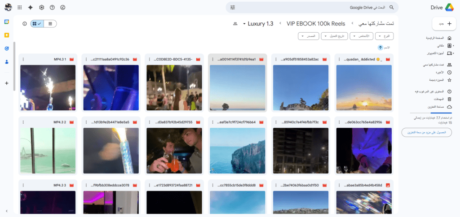The height and width of the screenshot is (217, 460).
Task: Open Drive settings gear icon
Action: point(41,8)
